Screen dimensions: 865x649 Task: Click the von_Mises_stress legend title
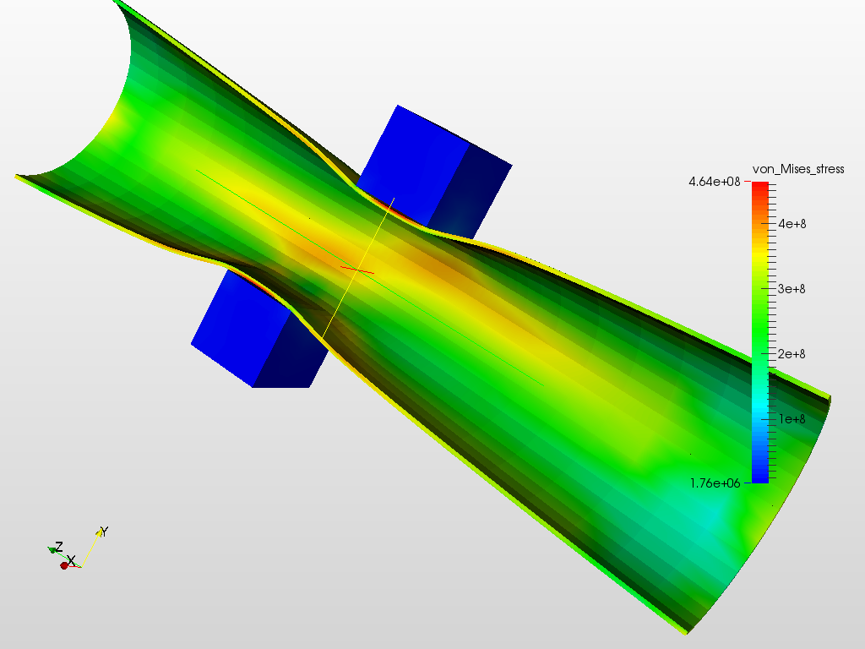[x=798, y=169]
